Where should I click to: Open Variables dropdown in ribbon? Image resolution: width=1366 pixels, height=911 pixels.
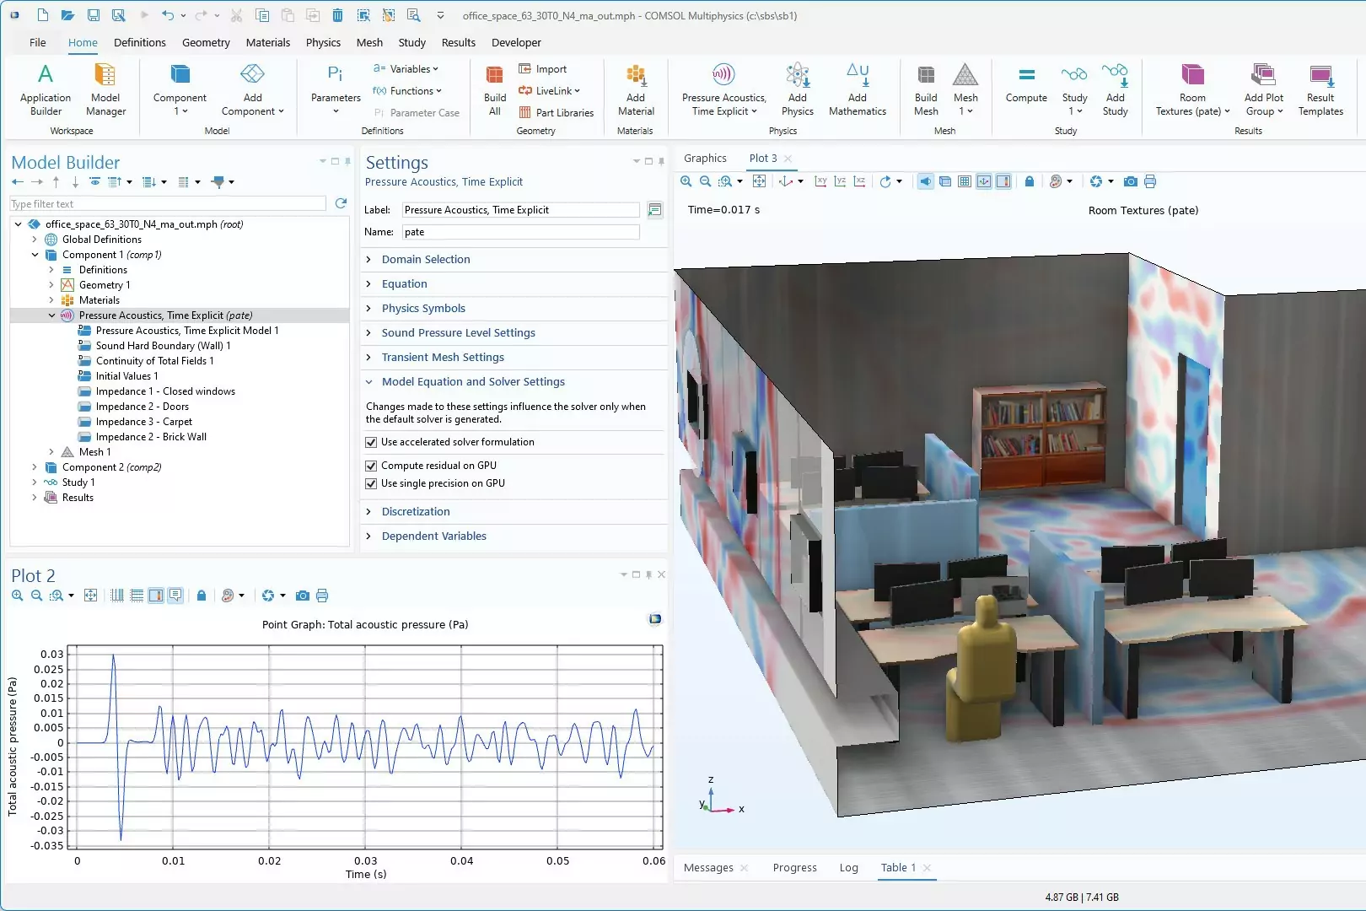(406, 69)
